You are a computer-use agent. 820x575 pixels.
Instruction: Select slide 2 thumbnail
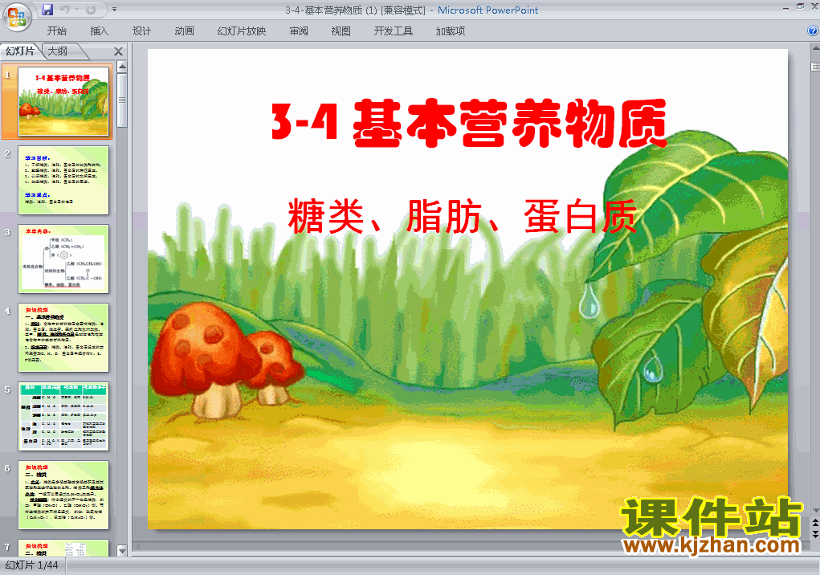[x=63, y=181]
